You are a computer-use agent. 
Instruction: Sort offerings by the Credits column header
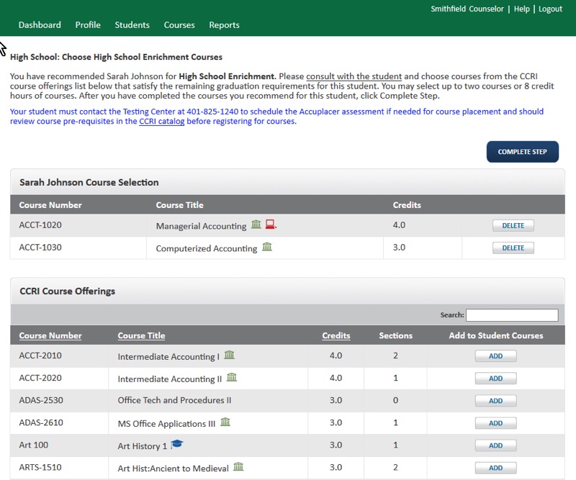pos(336,335)
